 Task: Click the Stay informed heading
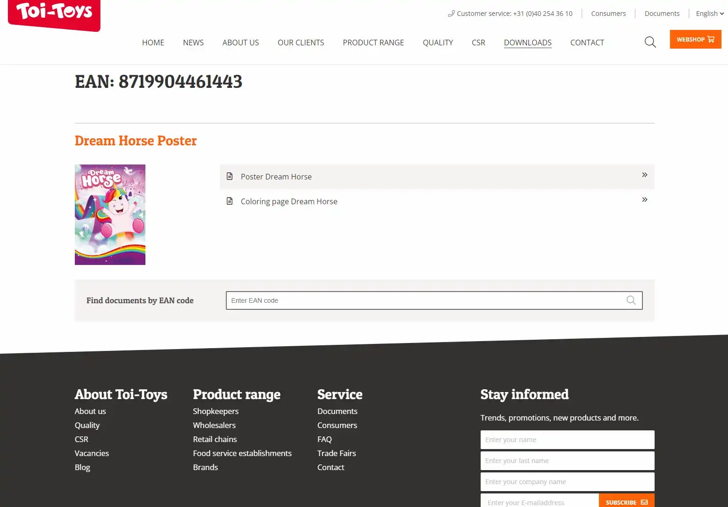click(525, 394)
